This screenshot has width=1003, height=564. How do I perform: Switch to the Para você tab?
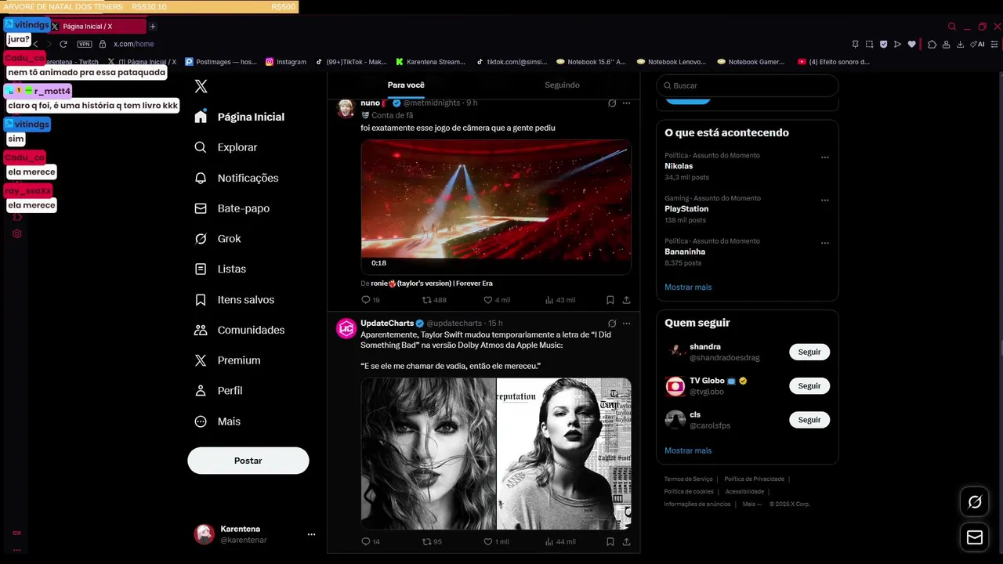406,85
